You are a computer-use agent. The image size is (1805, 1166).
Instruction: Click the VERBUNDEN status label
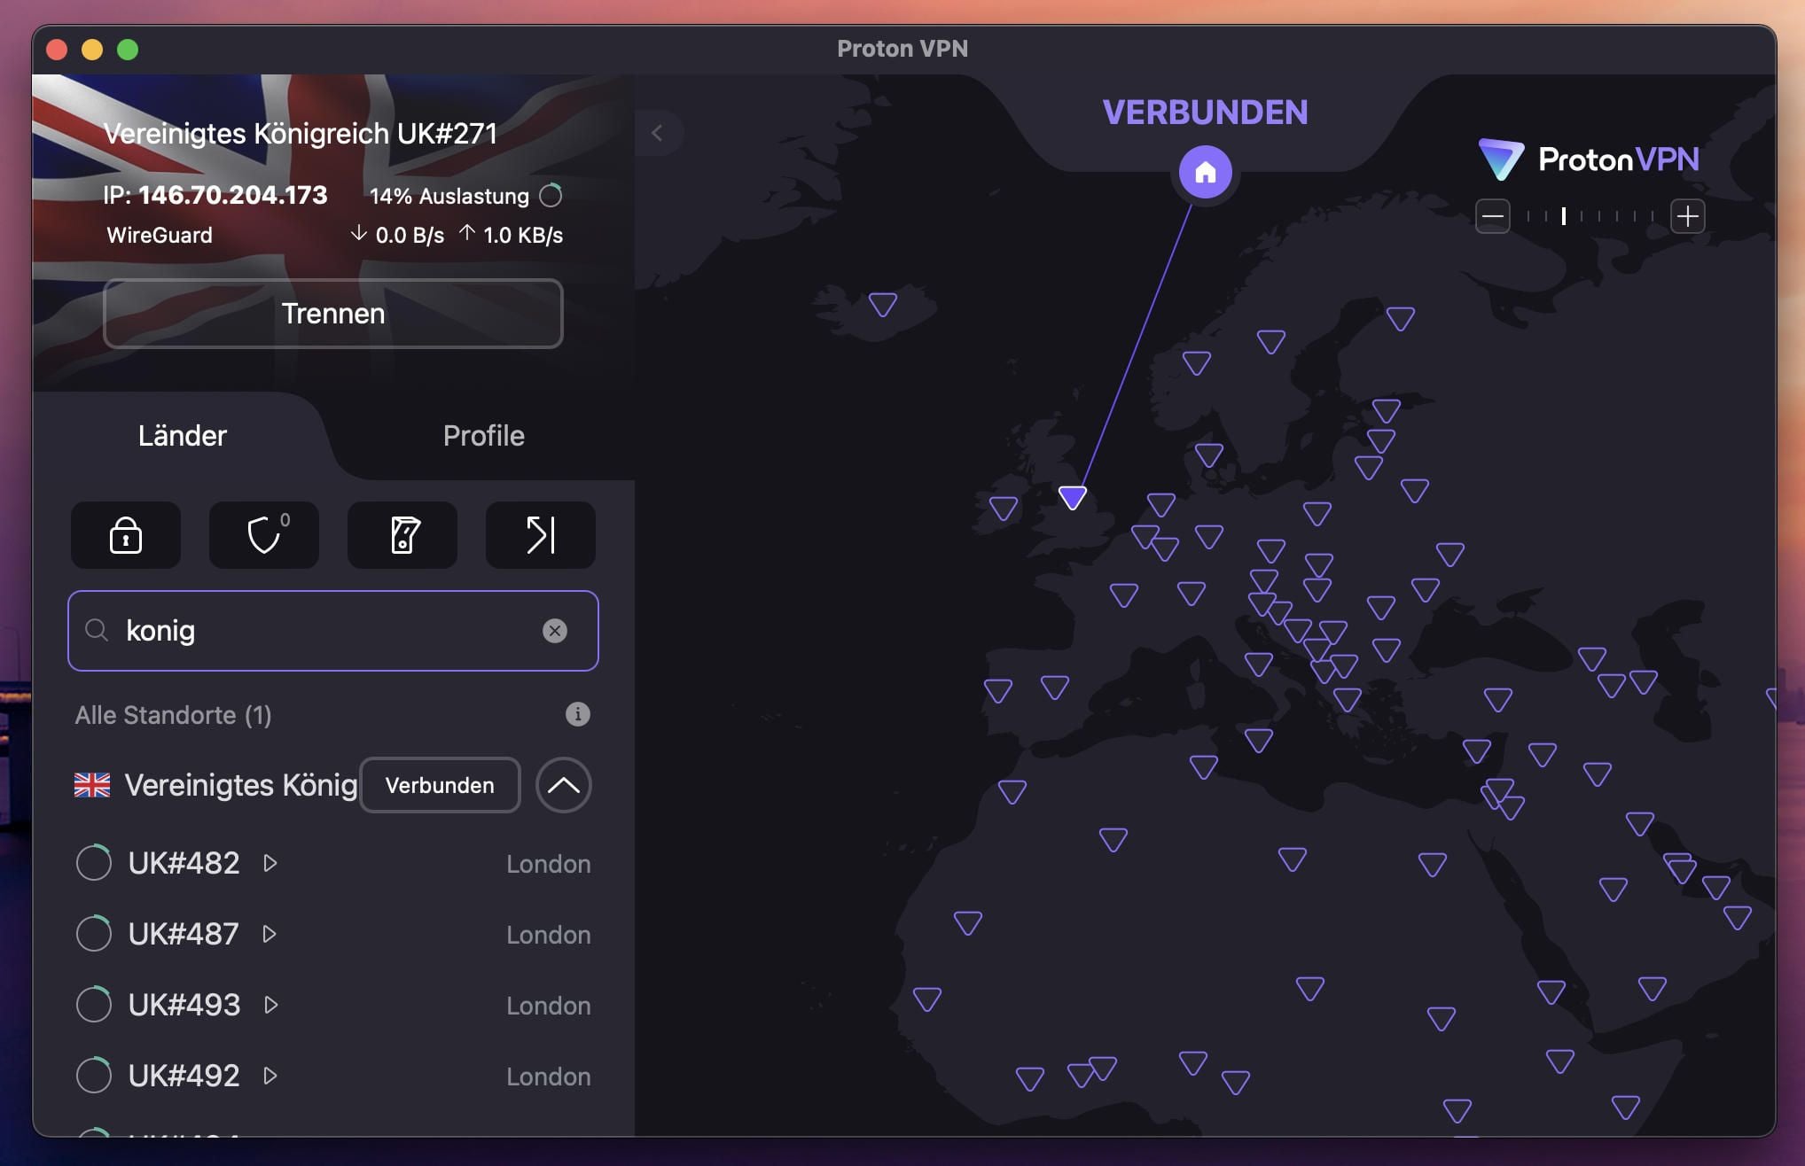tap(1205, 113)
